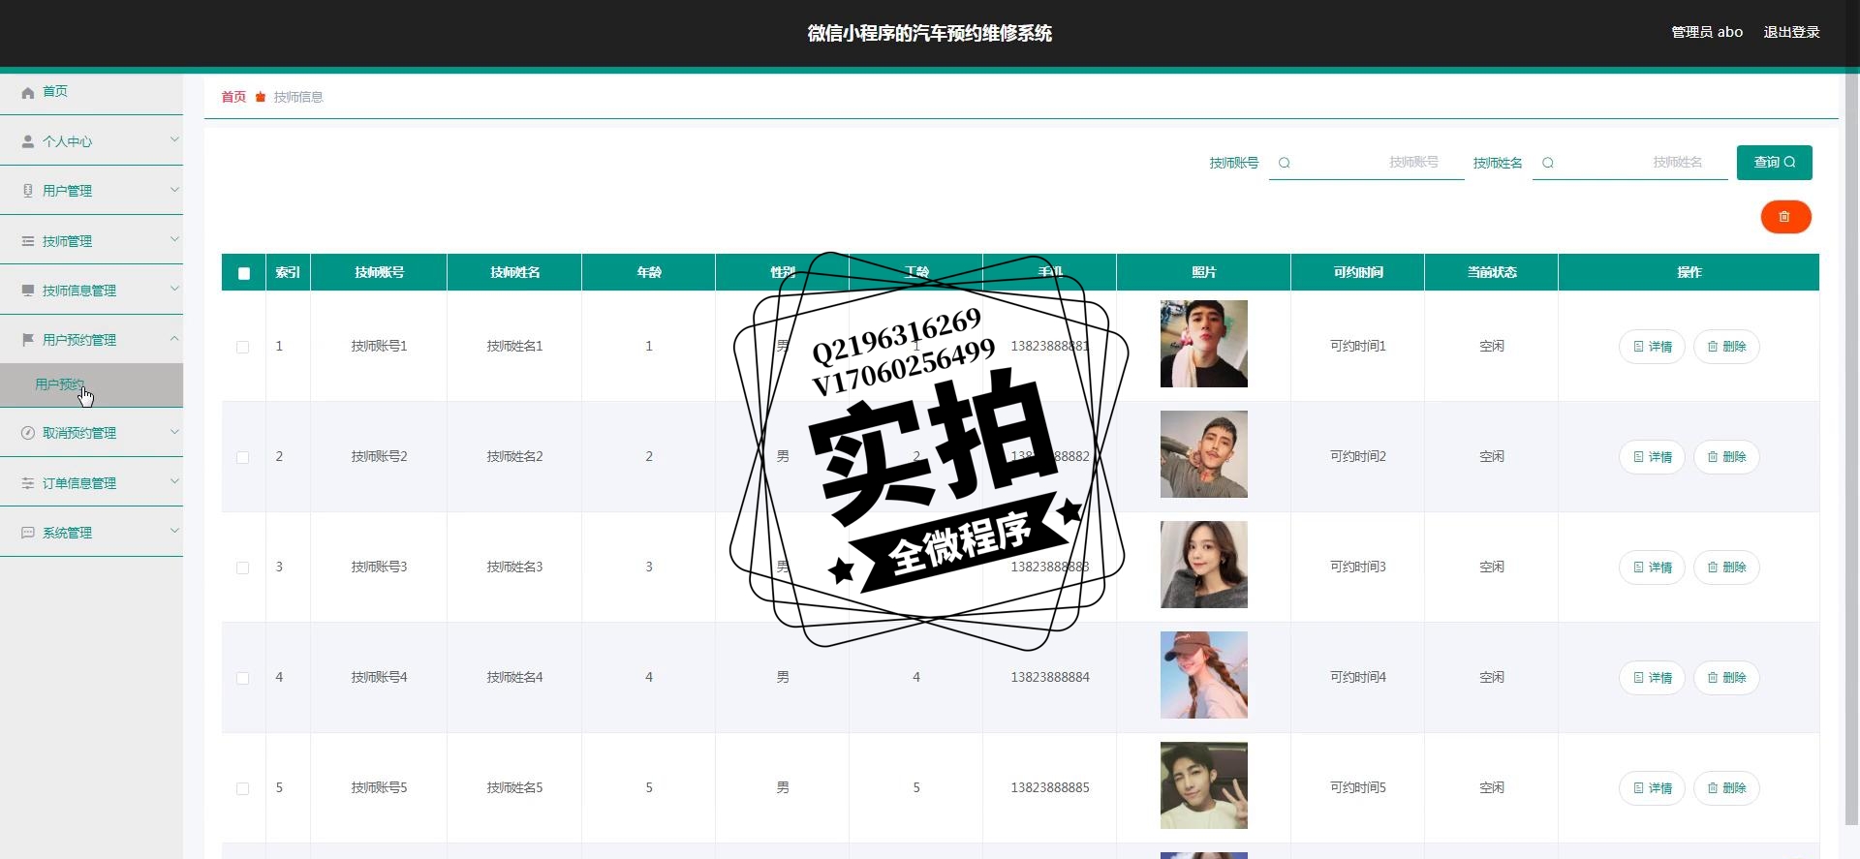The image size is (1860, 859).
Task: Click the 可约时间 column header
Action: point(1358,272)
